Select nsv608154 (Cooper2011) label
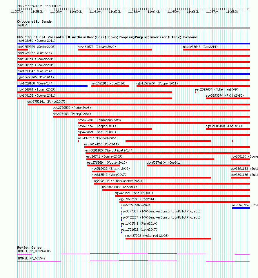 coord(37,59)
